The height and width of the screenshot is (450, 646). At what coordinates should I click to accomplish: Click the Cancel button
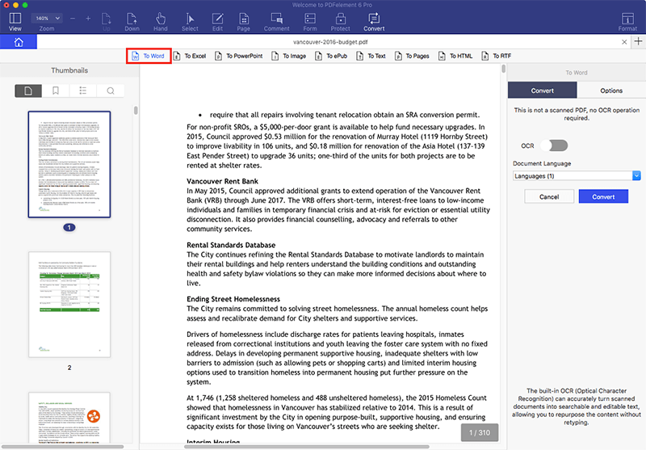click(x=549, y=197)
